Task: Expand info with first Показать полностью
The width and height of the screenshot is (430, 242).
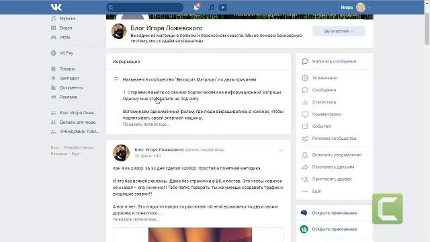Action: click(146, 124)
